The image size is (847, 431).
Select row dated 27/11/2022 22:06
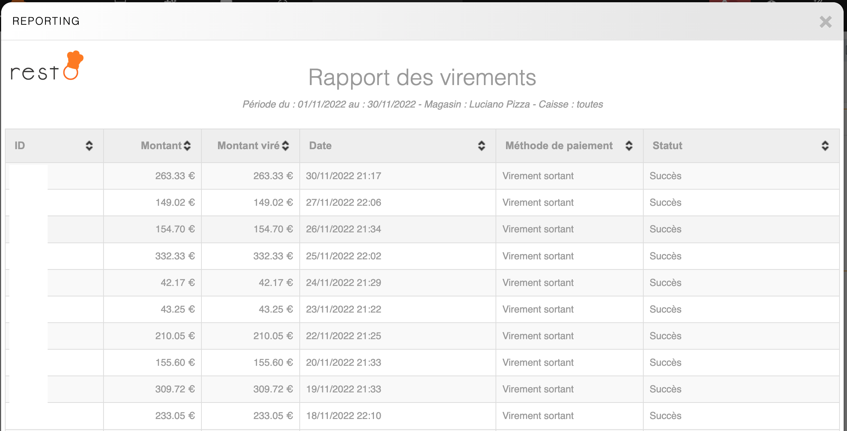(343, 203)
